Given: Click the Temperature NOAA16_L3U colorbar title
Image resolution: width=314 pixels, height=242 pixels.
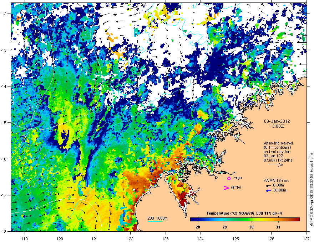Looking at the screenshot, I should [244, 213].
